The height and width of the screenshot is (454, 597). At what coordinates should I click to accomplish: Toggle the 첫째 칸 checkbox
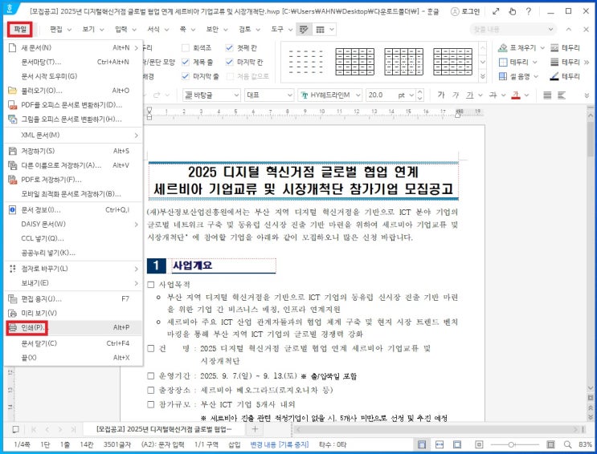229,48
